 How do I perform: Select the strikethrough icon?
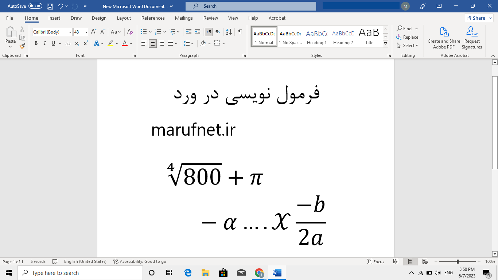(x=67, y=43)
